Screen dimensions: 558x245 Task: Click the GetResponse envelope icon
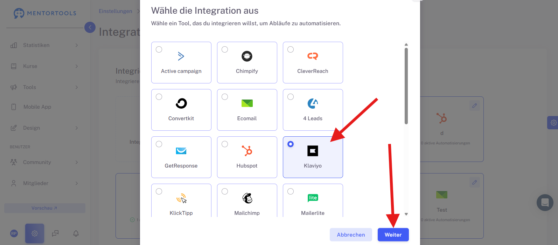click(181, 151)
